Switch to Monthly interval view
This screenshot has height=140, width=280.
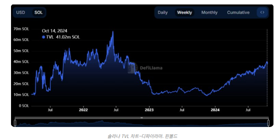209,12
